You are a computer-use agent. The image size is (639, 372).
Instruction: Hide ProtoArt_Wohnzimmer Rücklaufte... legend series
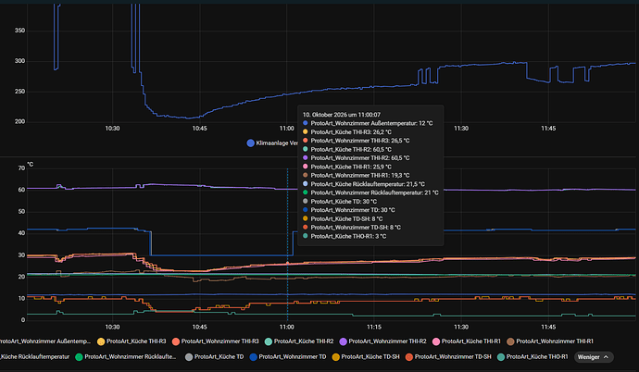(126, 357)
